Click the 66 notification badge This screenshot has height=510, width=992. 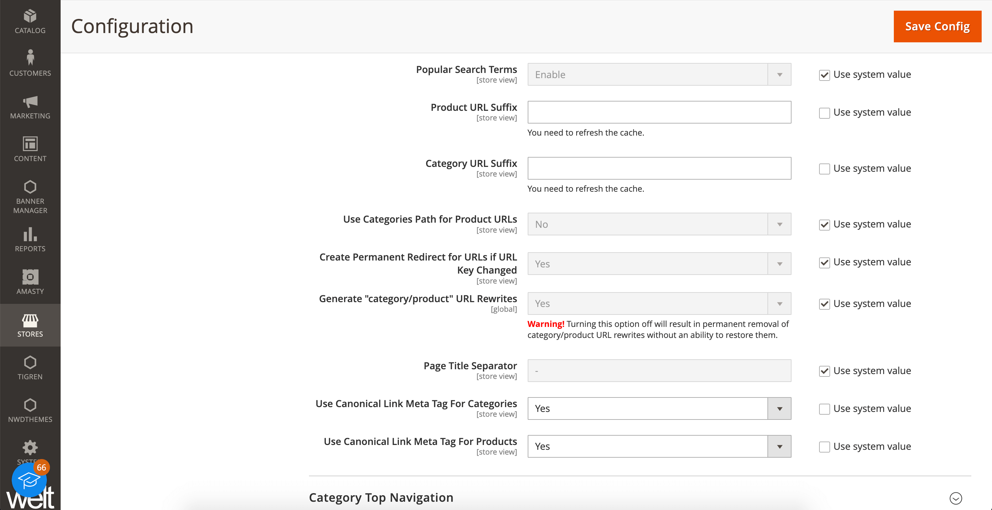(x=41, y=467)
